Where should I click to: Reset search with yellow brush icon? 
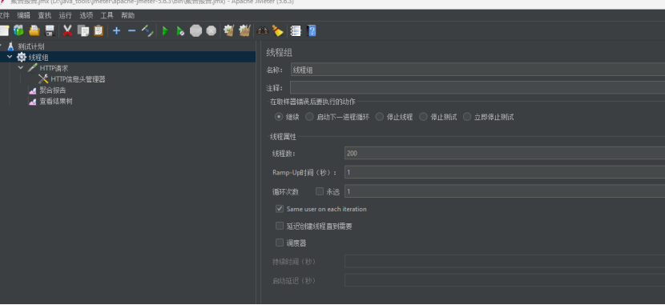point(277,30)
